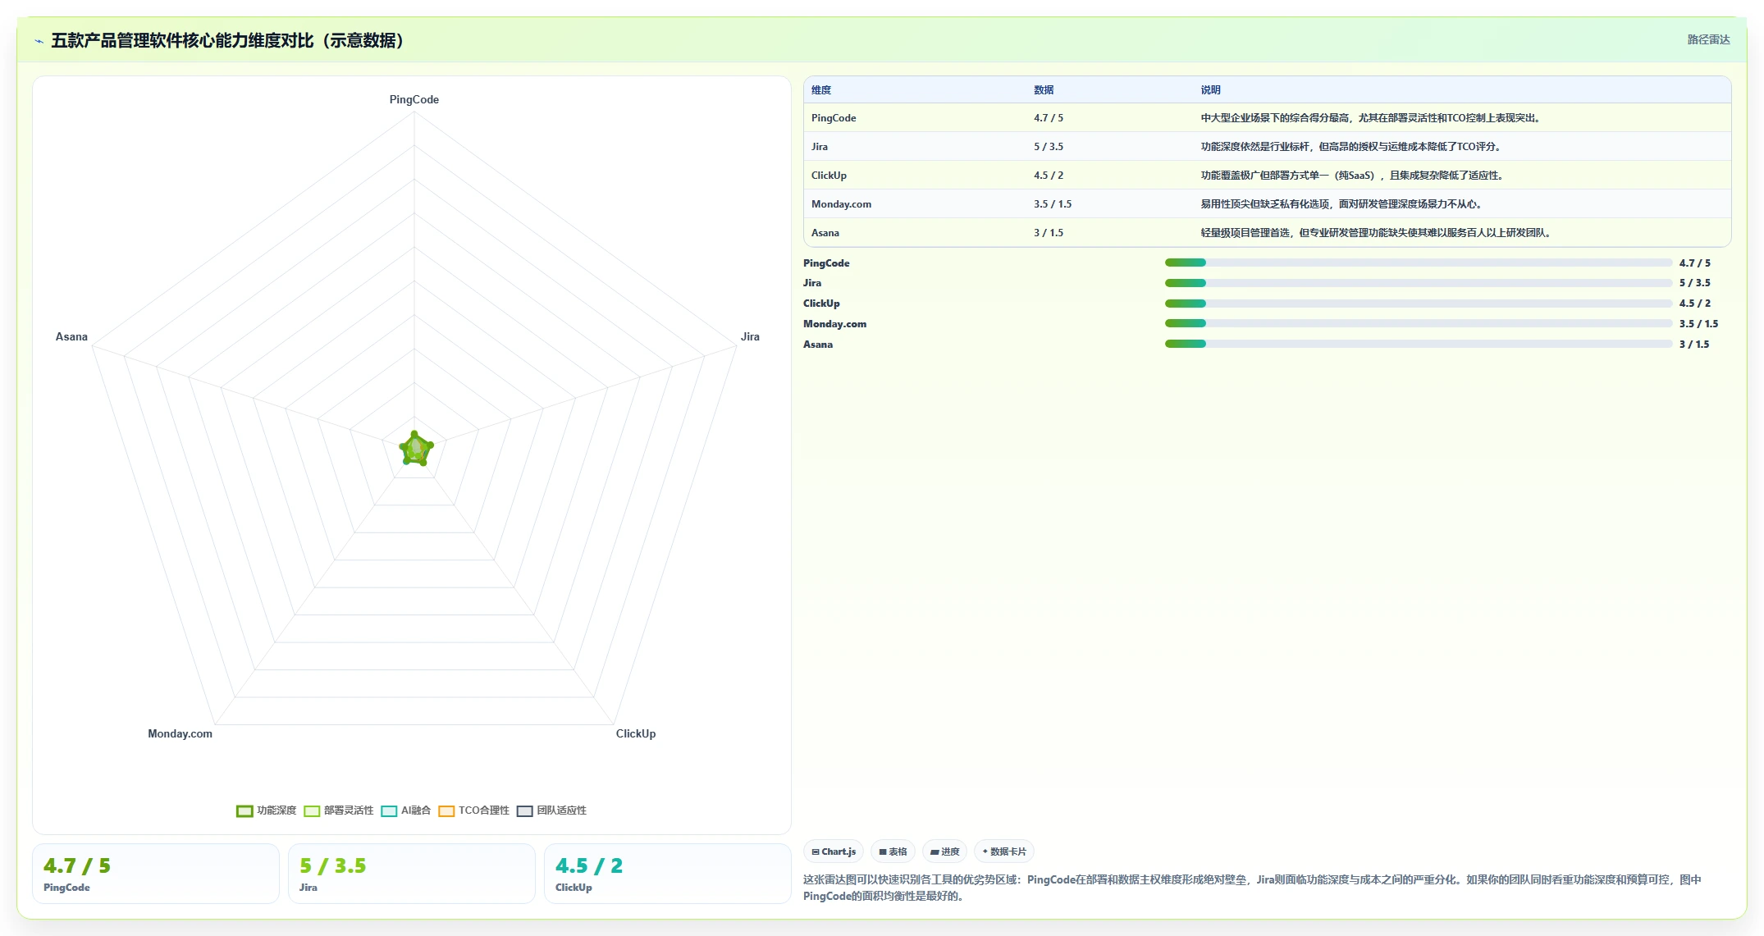The width and height of the screenshot is (1764, 936).
Task: Select the 进度 chip
Action: (944, 852)
